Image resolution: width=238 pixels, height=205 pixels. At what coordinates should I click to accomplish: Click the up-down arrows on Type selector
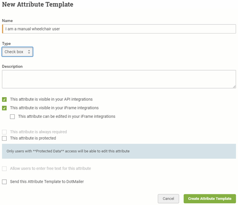point(29,52)
